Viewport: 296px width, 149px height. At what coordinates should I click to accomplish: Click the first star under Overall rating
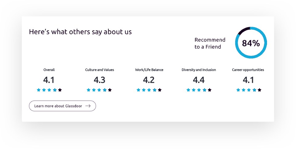click(x=39, y=90)
